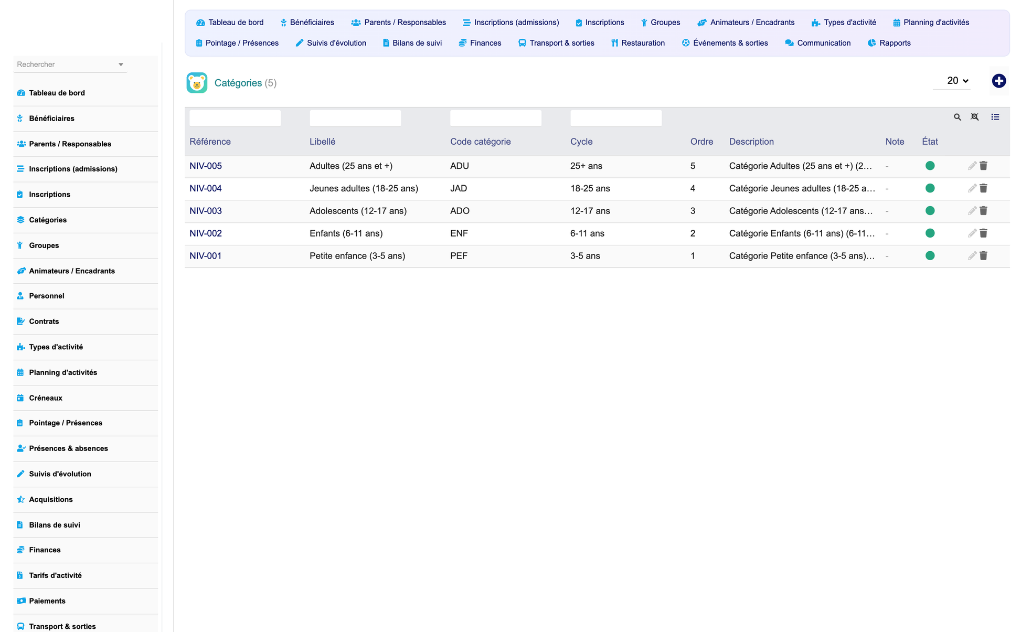1021x632 pixels.
Task: Open Rapports in the top menu
Action: (x=889, y=43)
